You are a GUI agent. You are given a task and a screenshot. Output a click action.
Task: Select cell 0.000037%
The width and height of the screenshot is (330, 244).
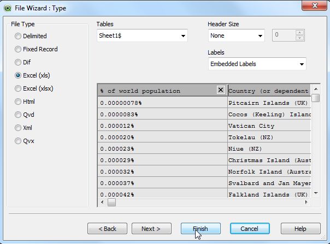162,183
